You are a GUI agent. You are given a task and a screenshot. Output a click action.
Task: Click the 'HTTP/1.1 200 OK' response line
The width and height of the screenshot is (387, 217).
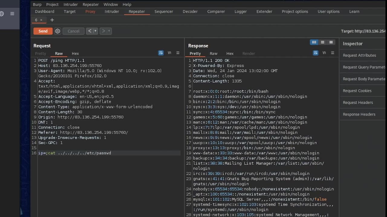tap(211, 61)
